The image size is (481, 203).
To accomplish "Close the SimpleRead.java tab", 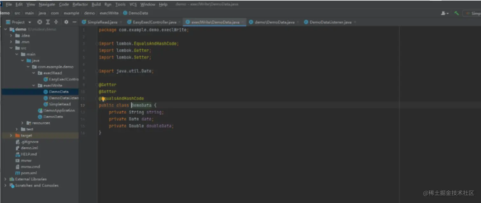I will pos(121,22).
